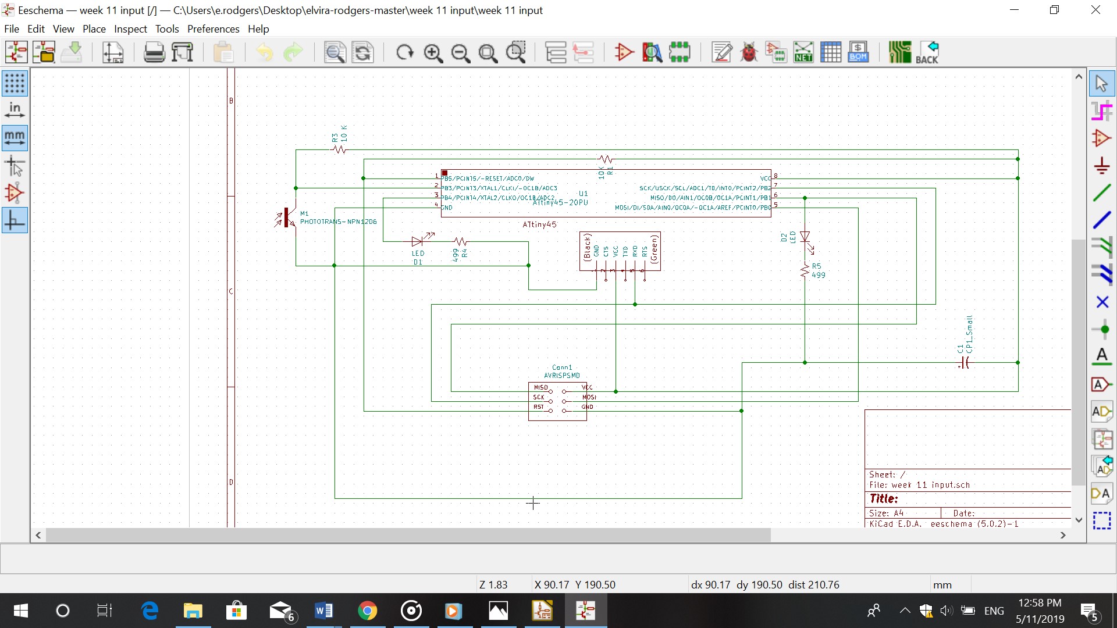
Task: Switch units to inches
Action: (x=15, y=110)
